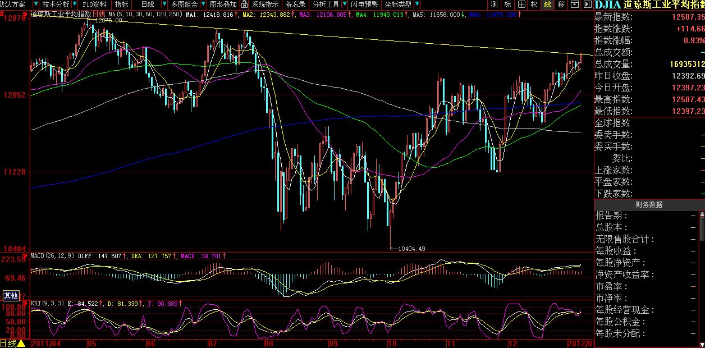Click the 日线 period label at bottom-left
This screenshot has width=705, height=348.
tap(8, 344)
